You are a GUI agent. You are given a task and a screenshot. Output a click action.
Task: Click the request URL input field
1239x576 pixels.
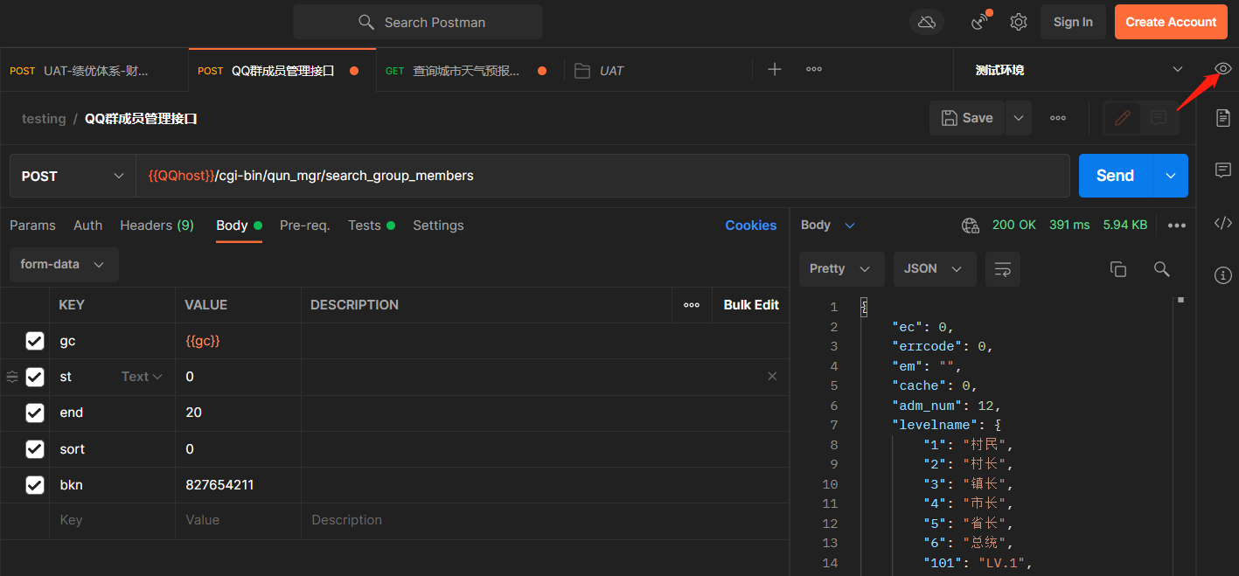(602, 176)
